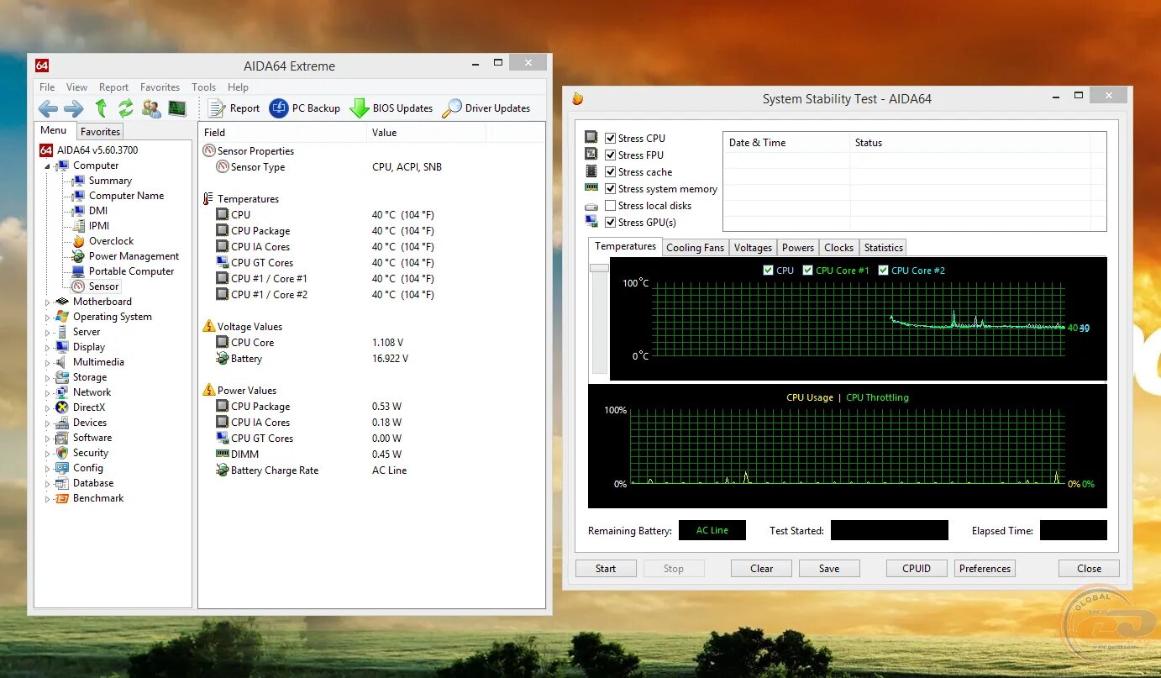The image size is (1161, 678).
Task: Click the Database tree icon
Action: (x=61, y=483)
